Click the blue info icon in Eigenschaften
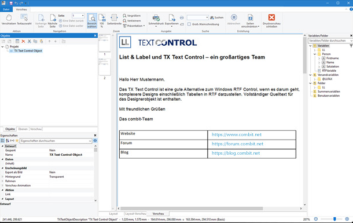Viewport: 353px width, 223px height. (95, 141)
